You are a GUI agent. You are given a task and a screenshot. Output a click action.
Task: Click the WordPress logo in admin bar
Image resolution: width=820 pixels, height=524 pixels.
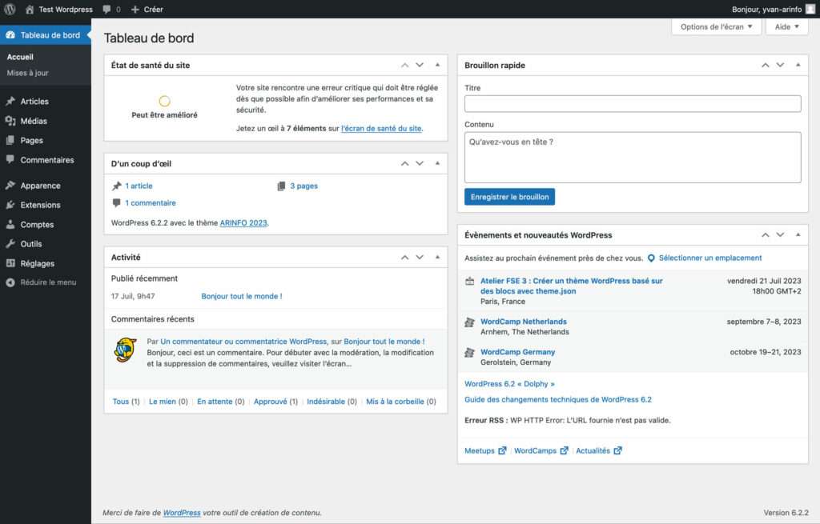10,10
